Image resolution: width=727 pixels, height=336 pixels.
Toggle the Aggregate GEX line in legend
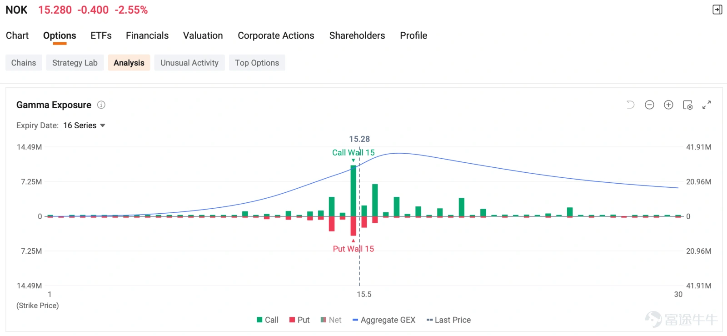tap(384, 320)
